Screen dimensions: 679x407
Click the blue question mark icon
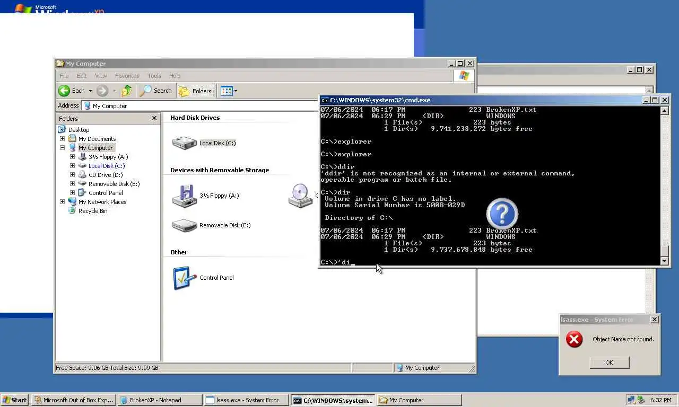502,214
